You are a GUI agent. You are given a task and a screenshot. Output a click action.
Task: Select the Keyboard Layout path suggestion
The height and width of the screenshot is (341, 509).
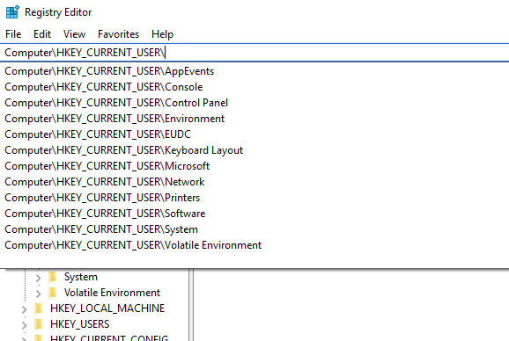pos(254,150)
